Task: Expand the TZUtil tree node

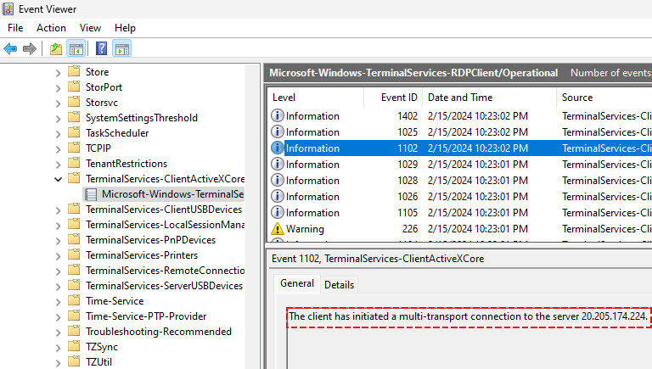Action: click(x=59, y=362)
